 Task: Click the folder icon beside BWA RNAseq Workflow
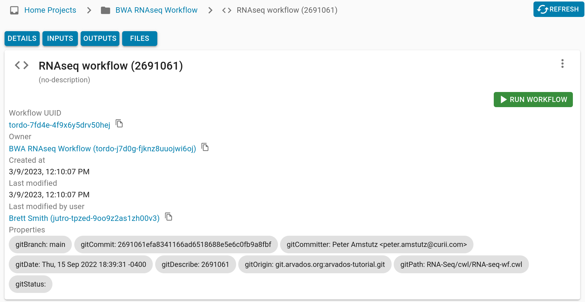[105, 10]
